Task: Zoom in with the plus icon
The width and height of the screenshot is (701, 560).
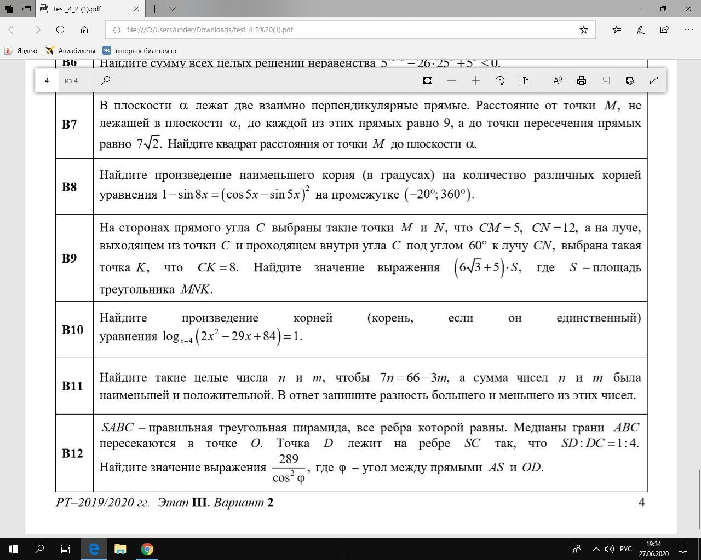Action: coord(476,80)
